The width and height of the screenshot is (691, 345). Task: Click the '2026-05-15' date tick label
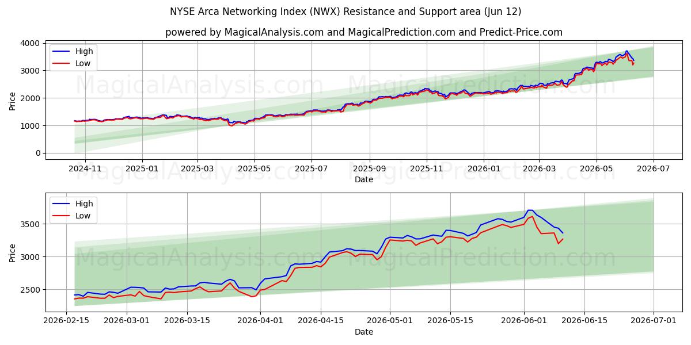click(449, 321)
